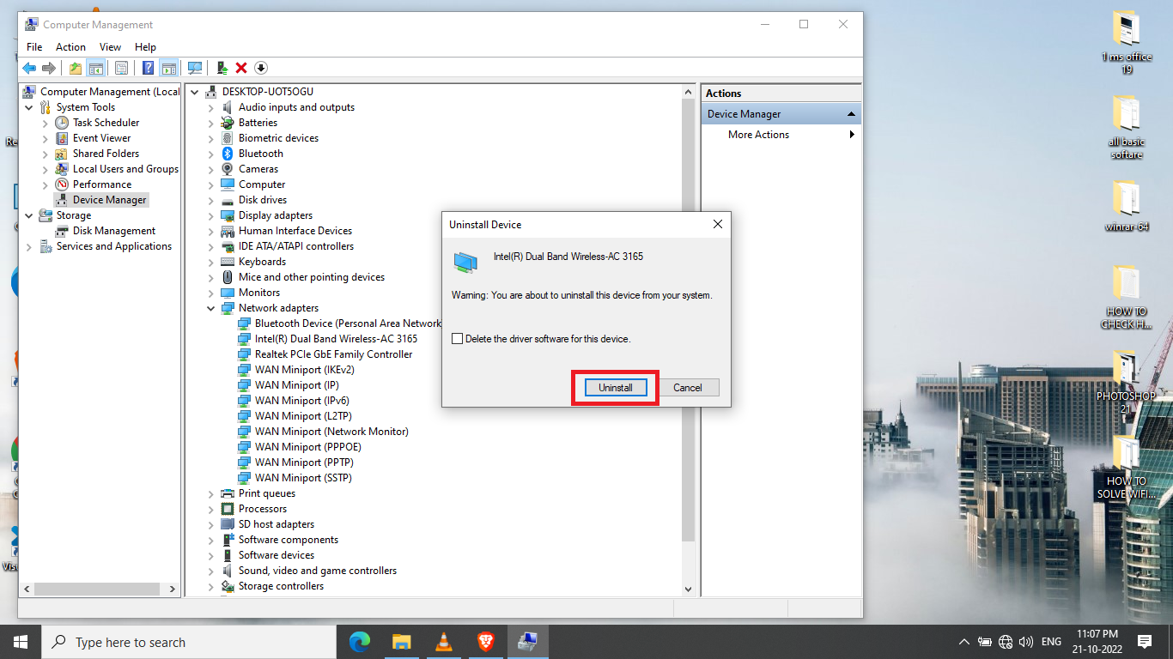Select Event Viewer in console tree
This screenshot has width=1173, height=659.
point(101,138)
